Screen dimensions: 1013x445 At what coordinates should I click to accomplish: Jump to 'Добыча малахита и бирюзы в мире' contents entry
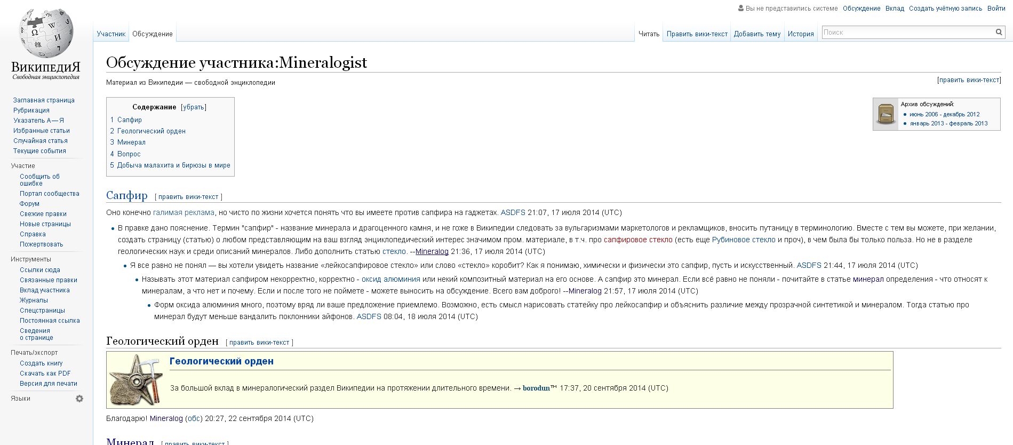173,165
